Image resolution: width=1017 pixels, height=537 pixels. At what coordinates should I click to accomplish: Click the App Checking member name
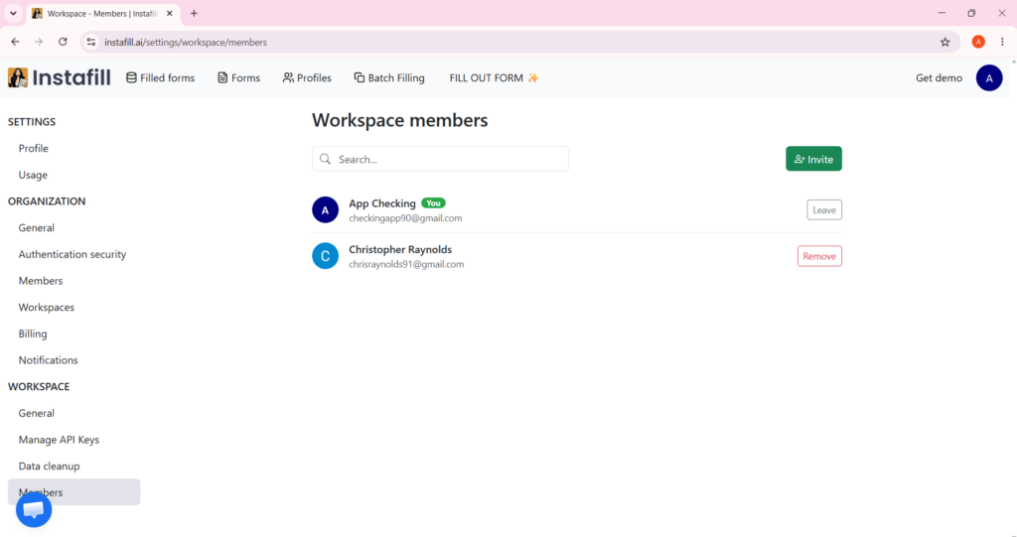pyautogui.click(x=382, y=203)
